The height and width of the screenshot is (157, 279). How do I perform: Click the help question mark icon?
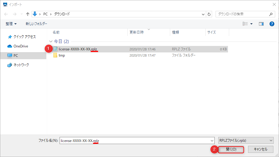(272, 24)
